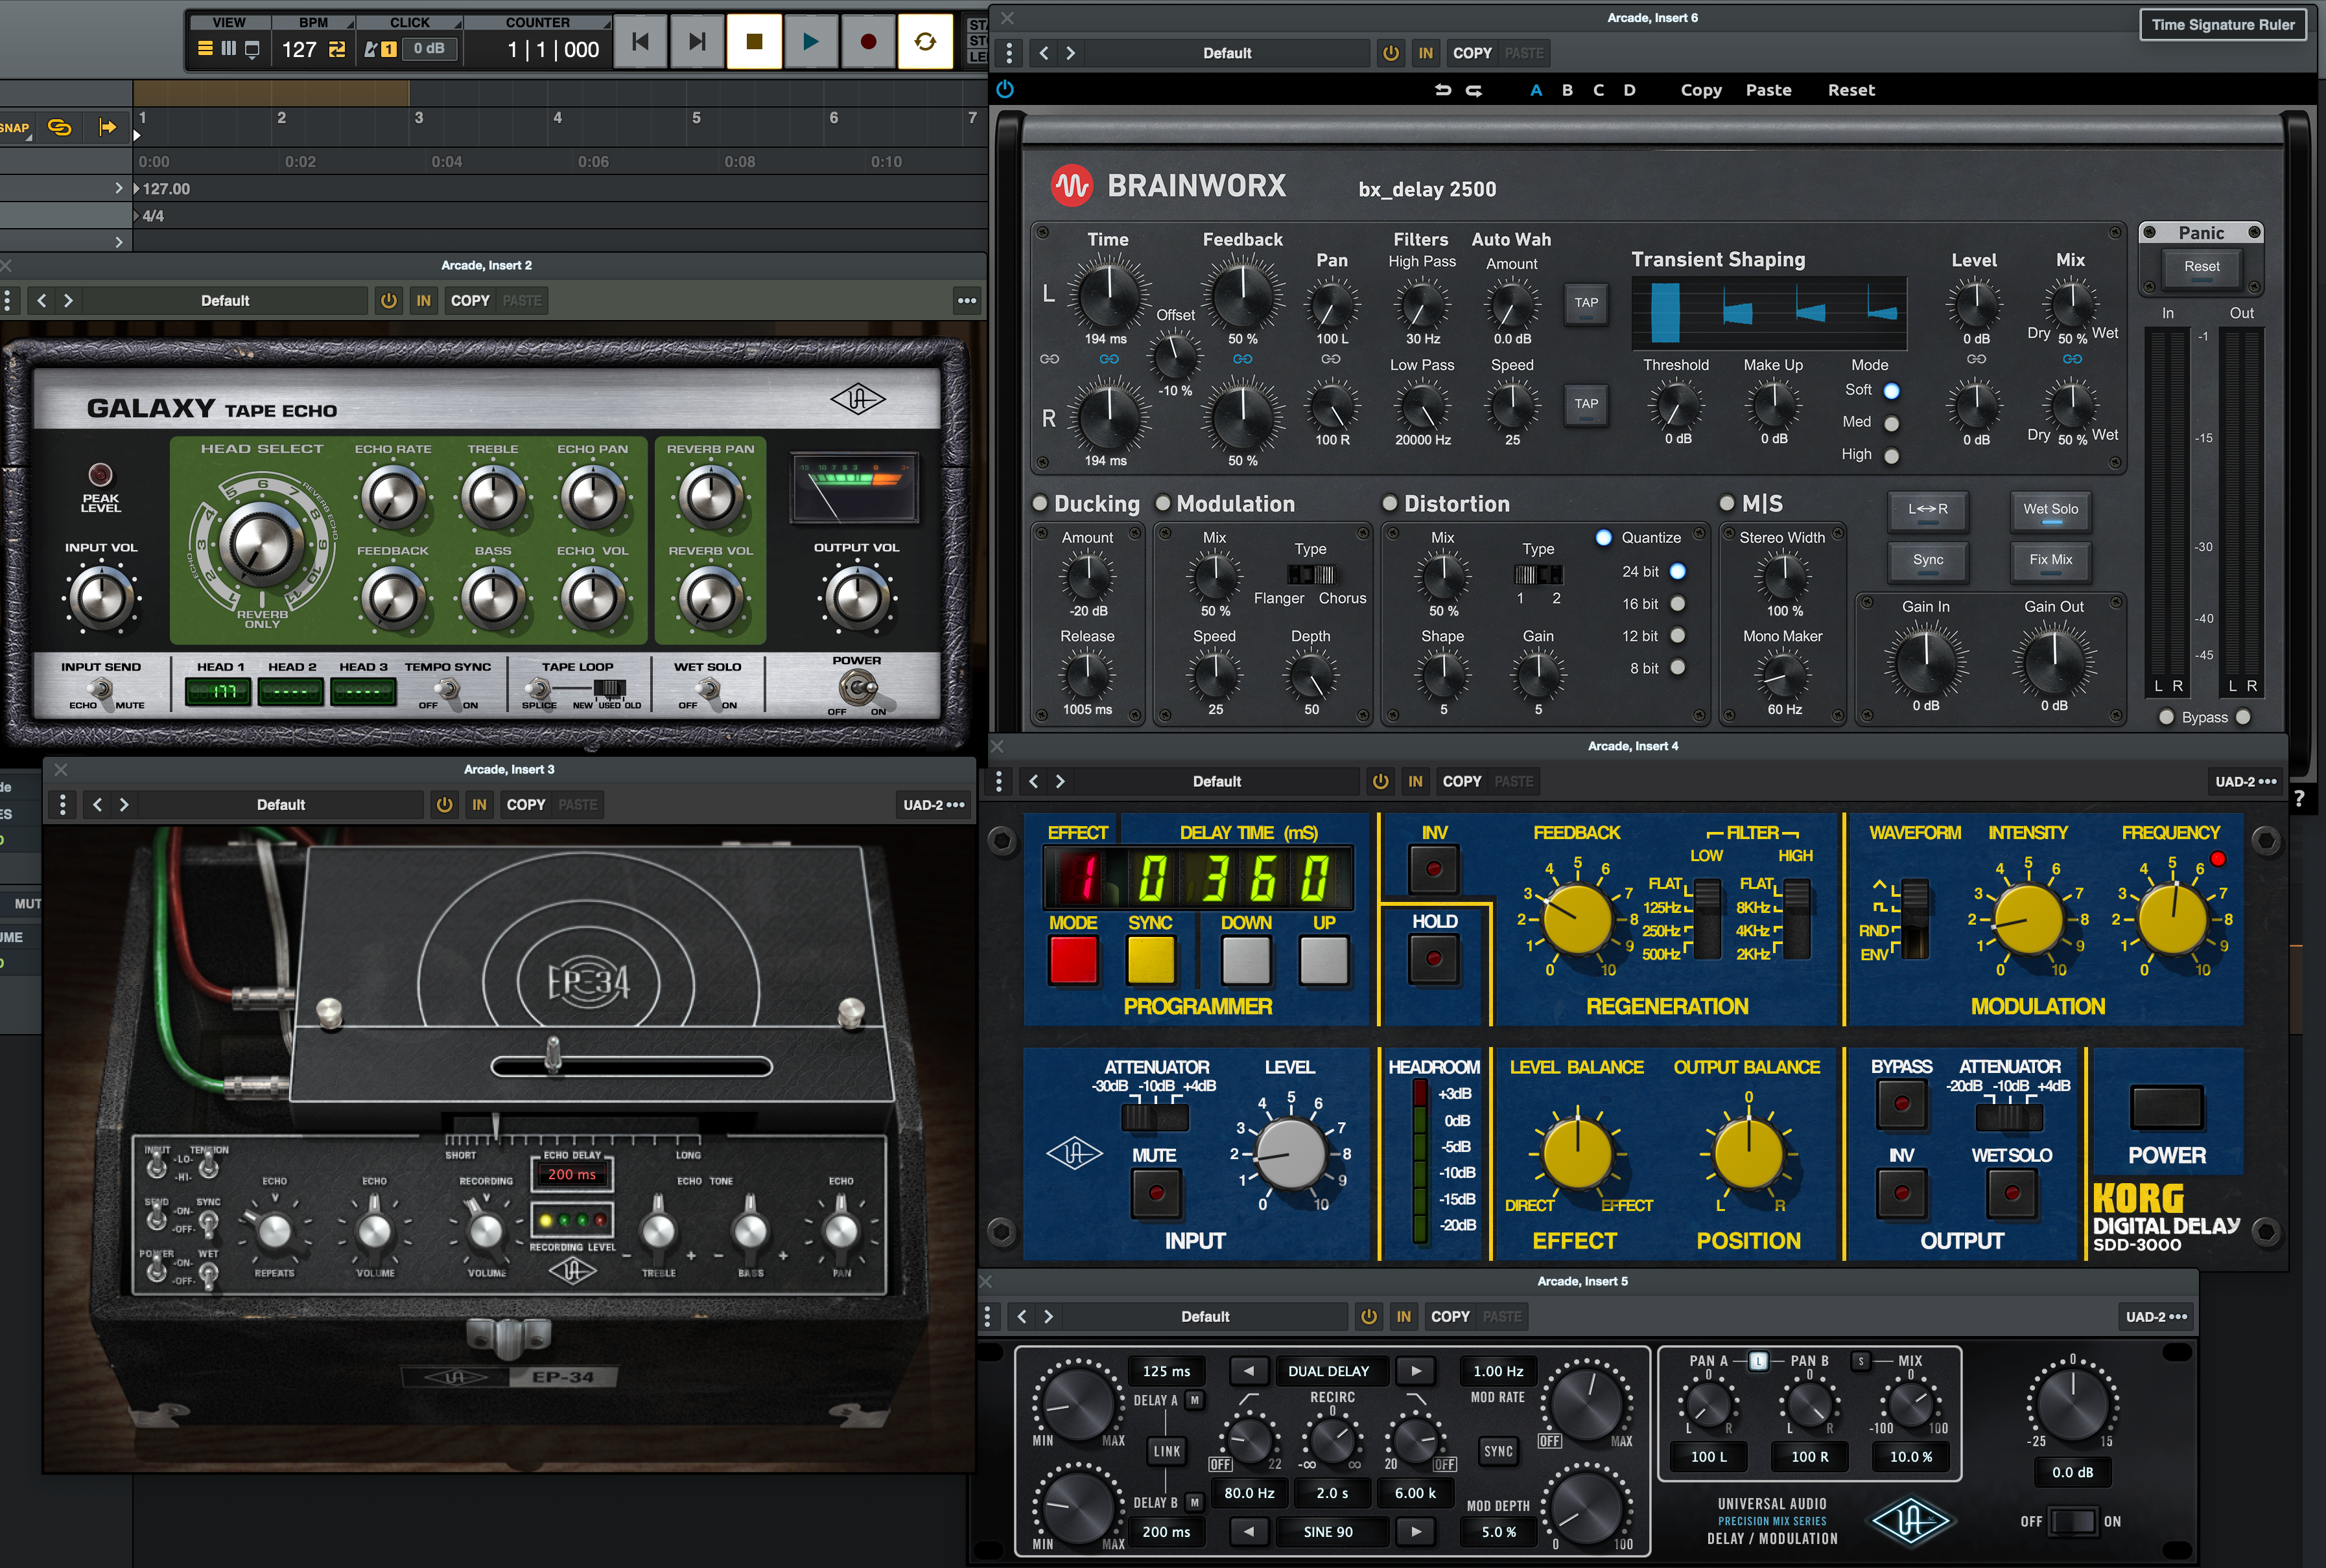Select the Med transient mode

1891,423
